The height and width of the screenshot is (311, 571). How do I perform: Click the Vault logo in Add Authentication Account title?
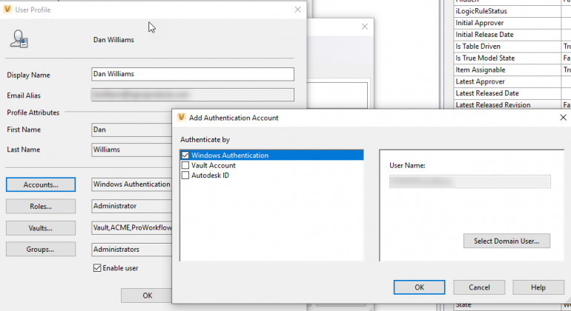[182, 117]
